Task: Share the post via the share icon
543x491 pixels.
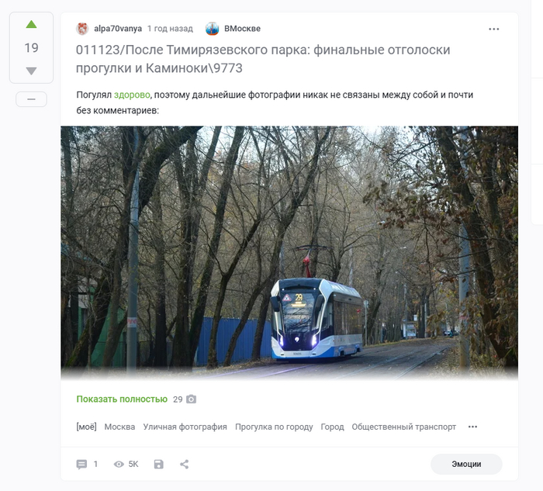Action: 185,465
